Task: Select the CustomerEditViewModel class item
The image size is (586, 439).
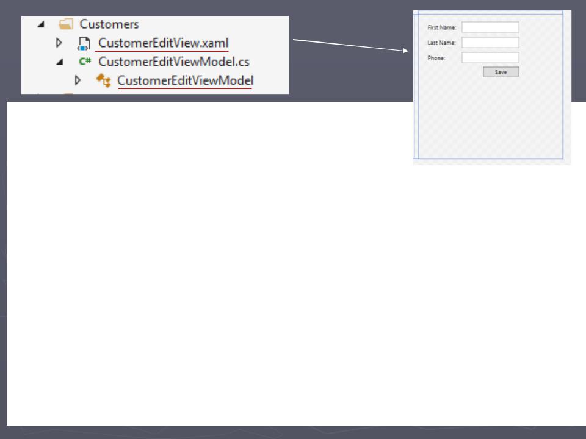Action: [x=186, y=80]
